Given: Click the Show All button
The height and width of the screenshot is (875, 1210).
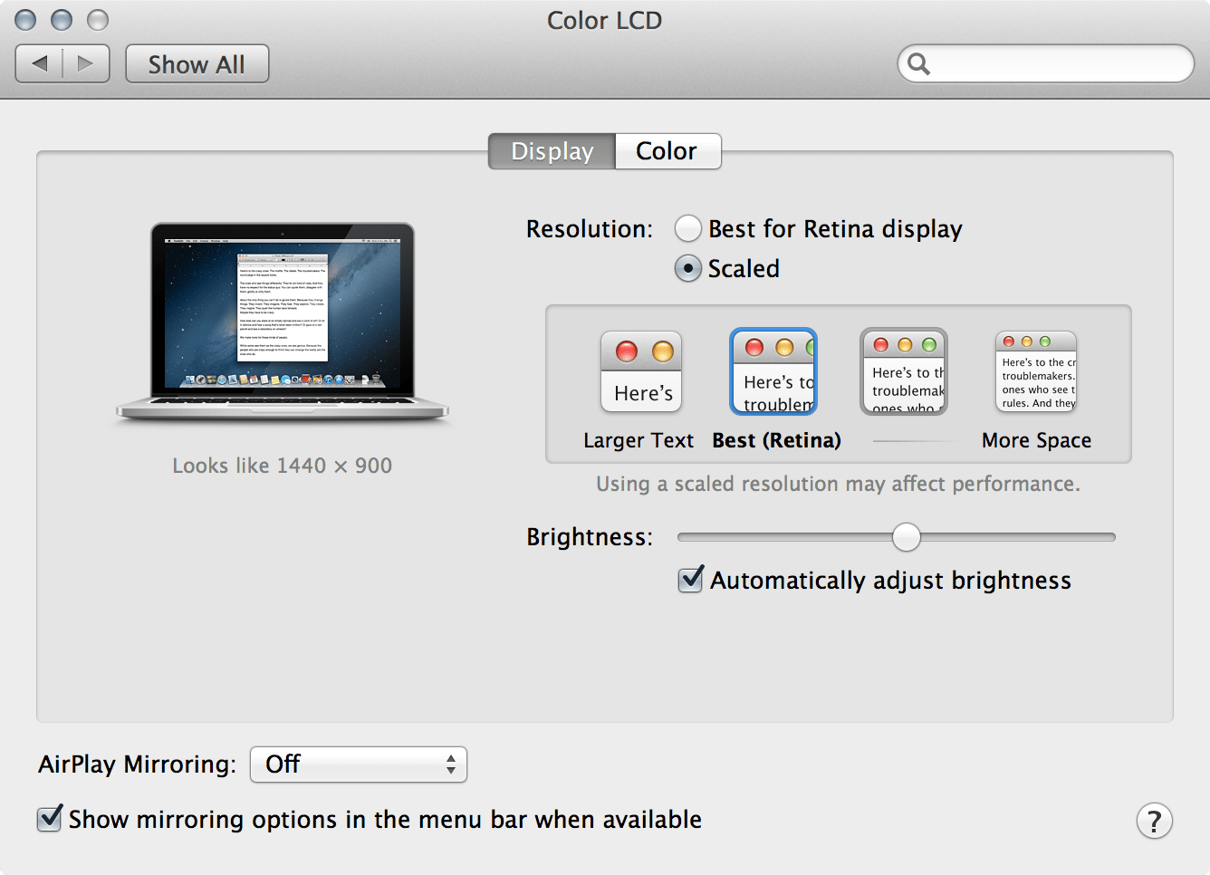Looking at the screenshot, I should click(x=197, y=63).
